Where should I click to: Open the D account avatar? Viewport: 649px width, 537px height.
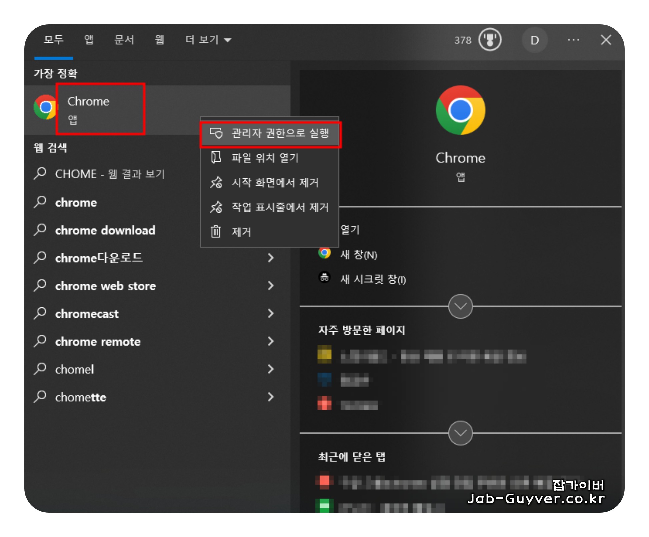(x=534, y=40)
